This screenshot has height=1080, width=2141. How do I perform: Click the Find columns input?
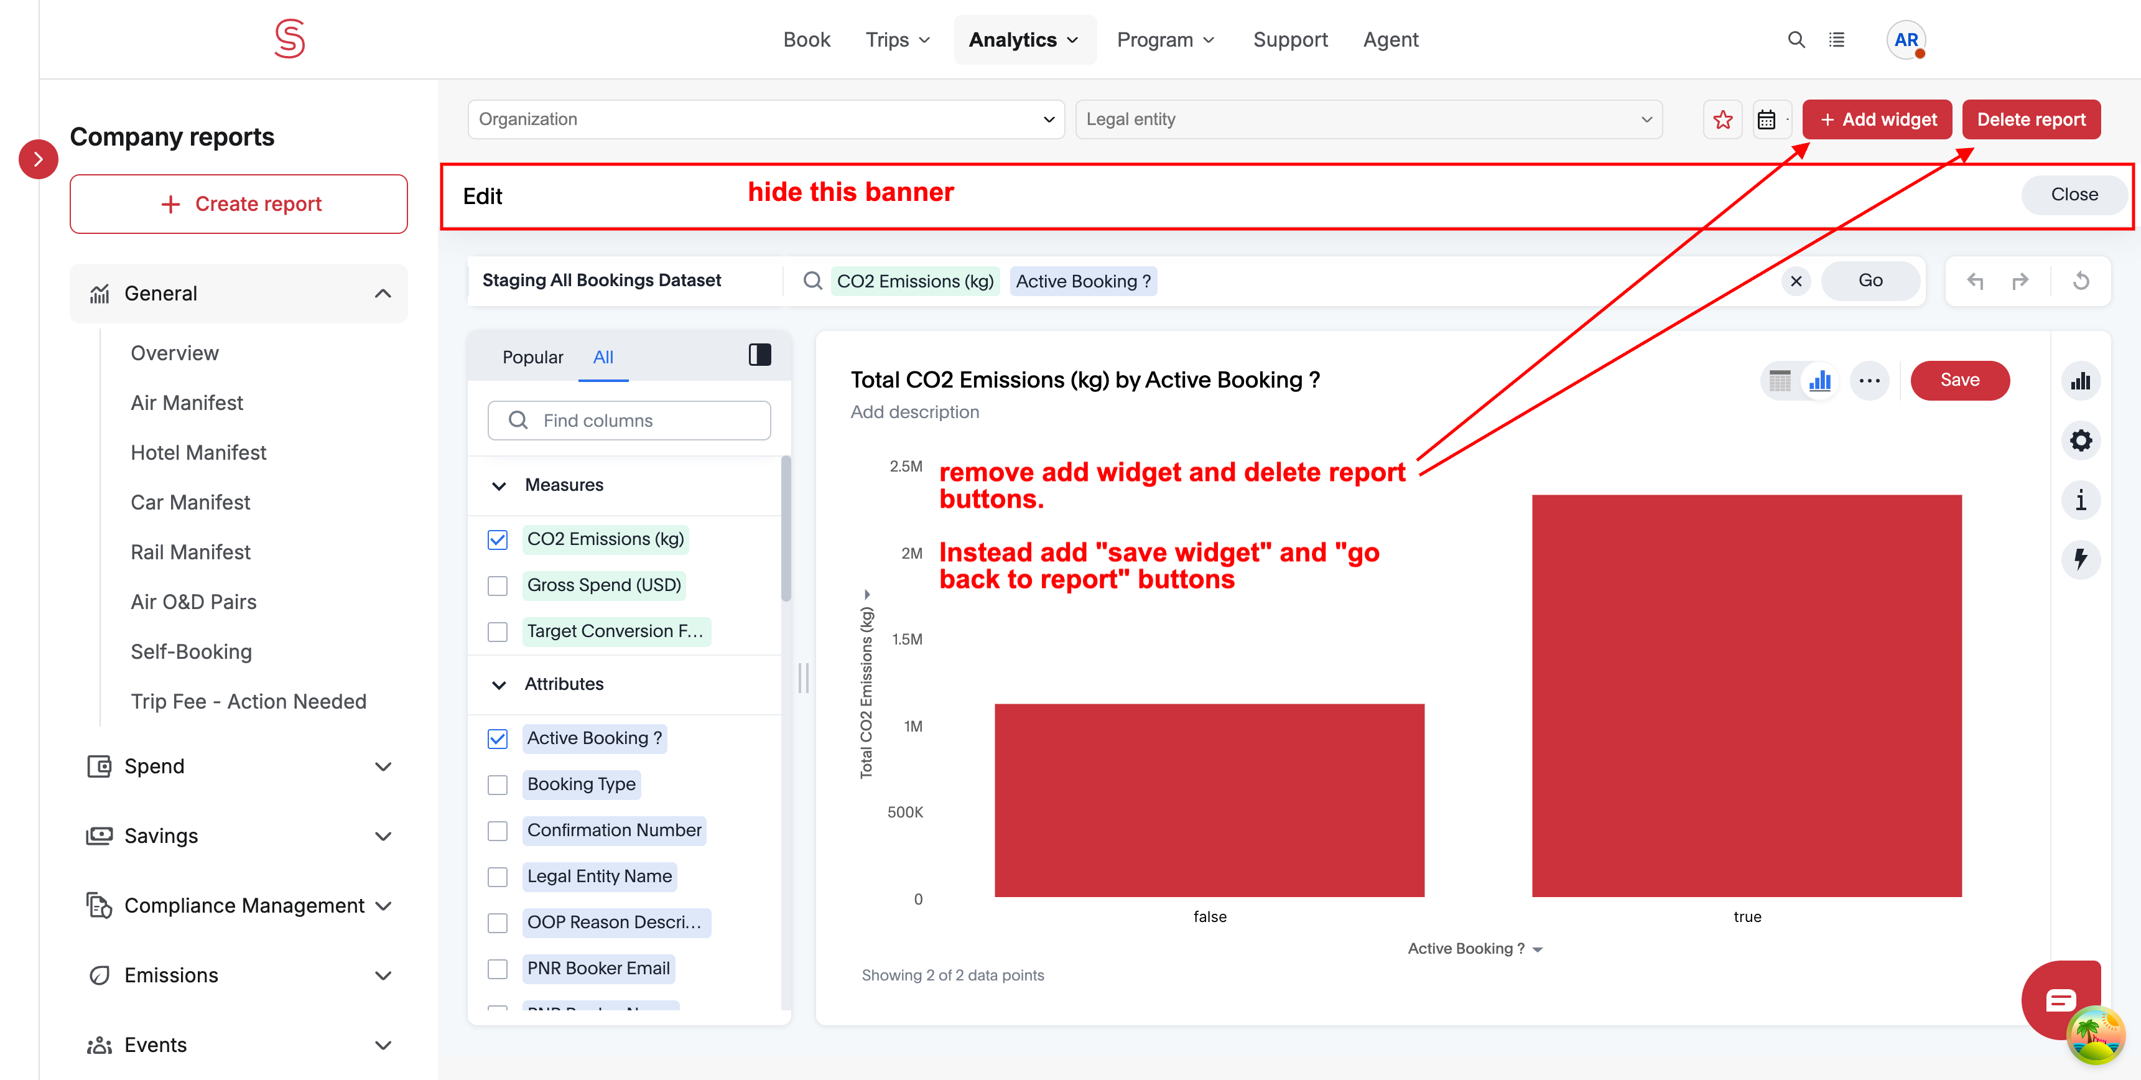click(x=629, y=421)
